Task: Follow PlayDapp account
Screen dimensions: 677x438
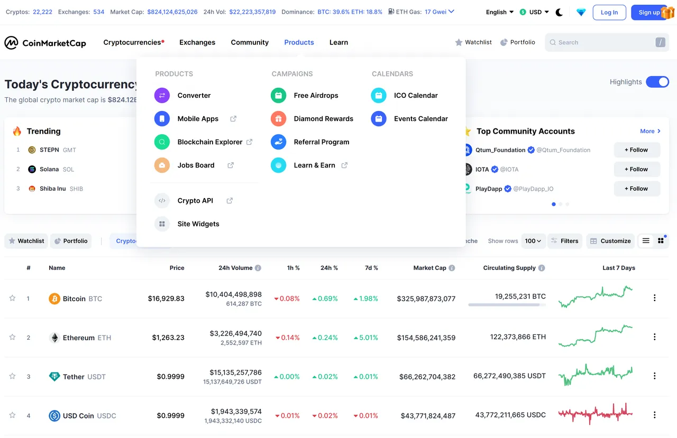Action: point(637,189)
